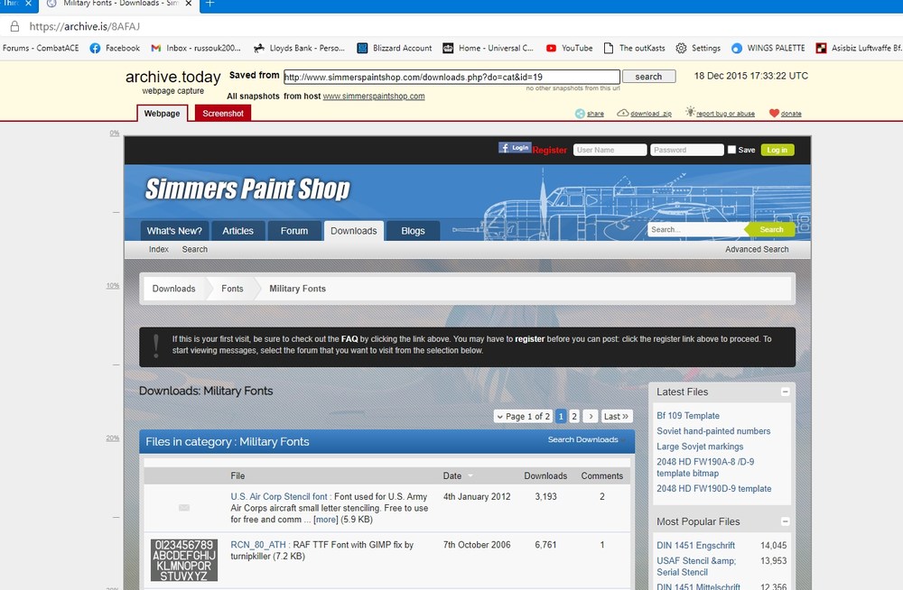Open the Asisbiz Luftwaffe bookmark

(860, 49)
